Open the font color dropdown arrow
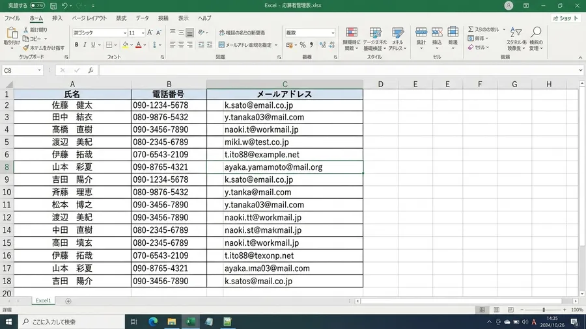The image size is (586, 329). (x=145, y=45)
